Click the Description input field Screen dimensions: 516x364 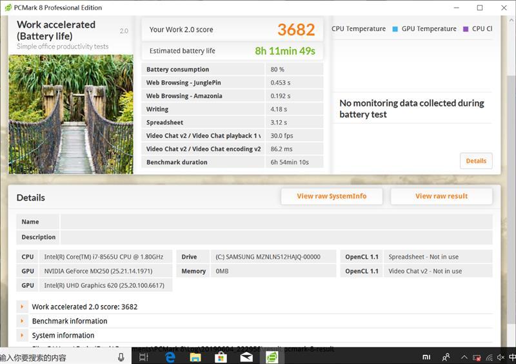277,237
